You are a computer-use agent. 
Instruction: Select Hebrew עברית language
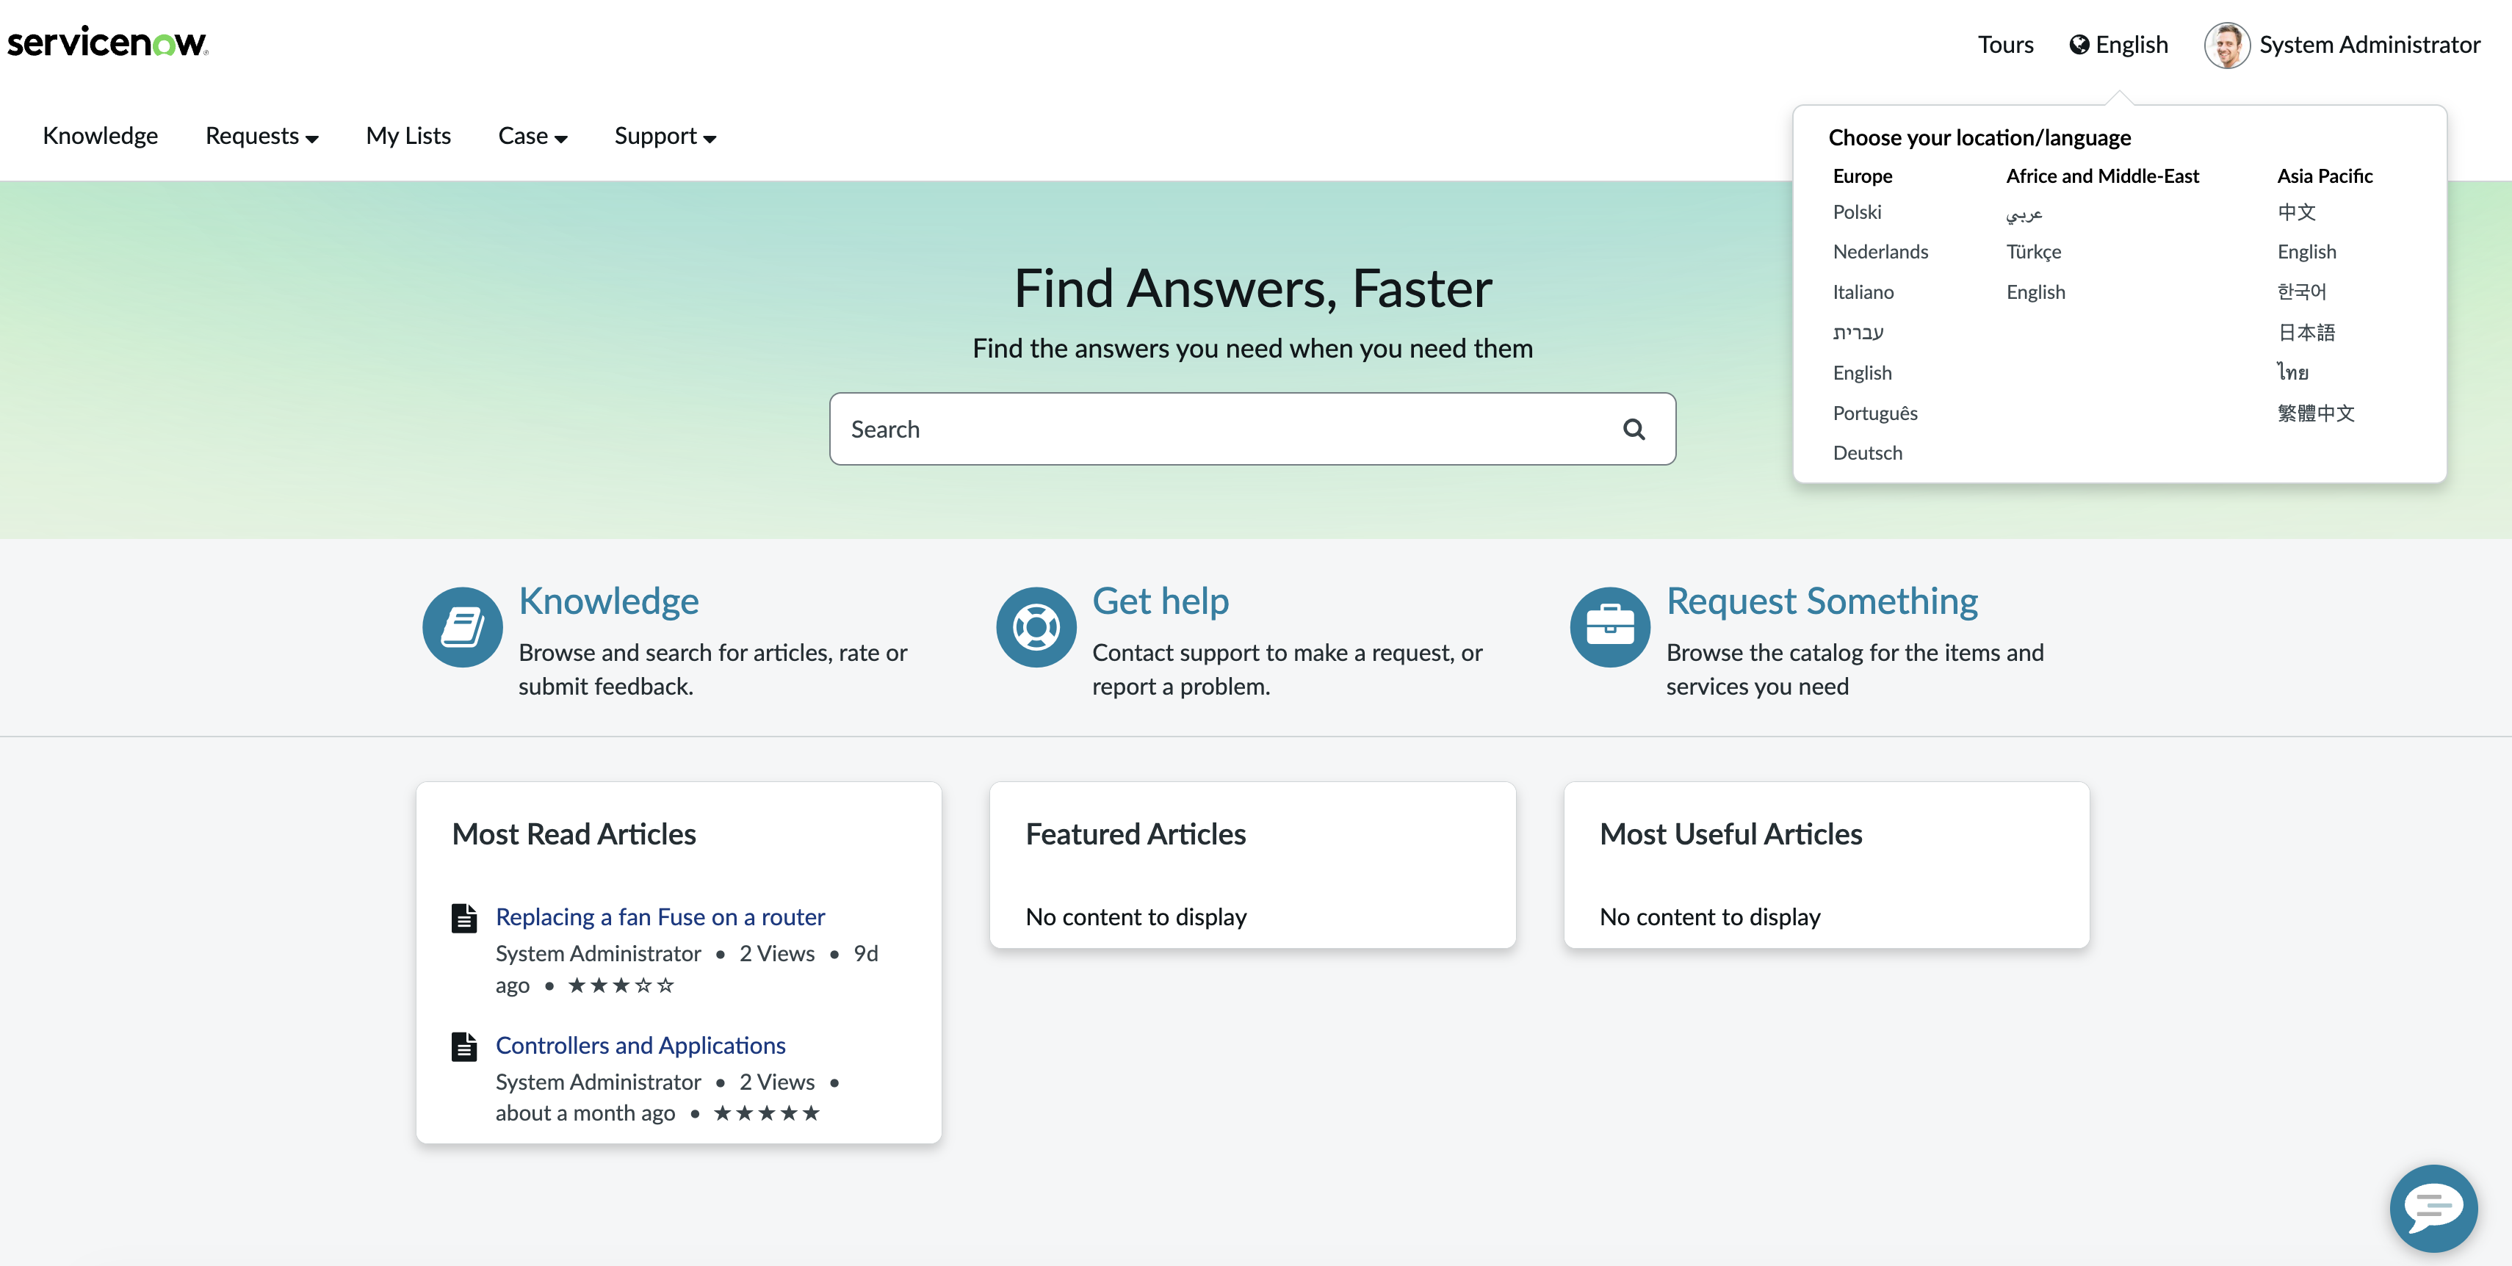[x=1858, y=333]
